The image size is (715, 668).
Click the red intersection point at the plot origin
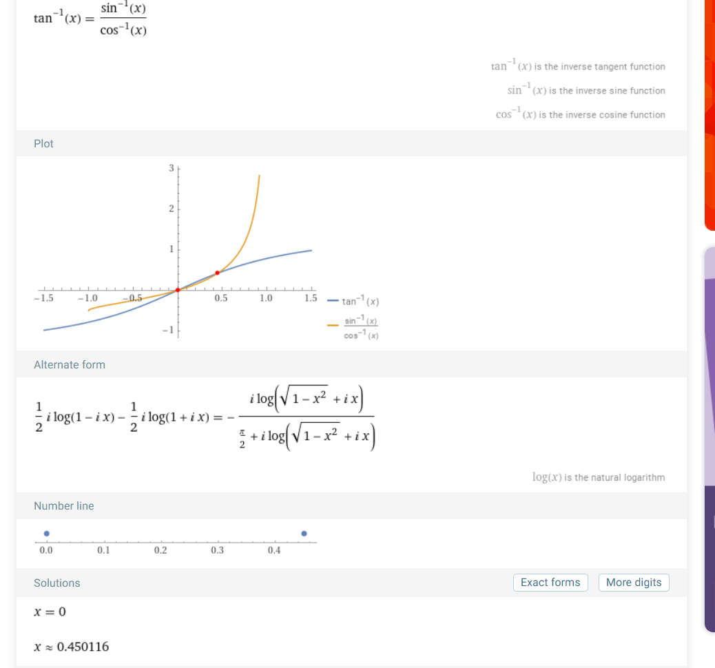tap(178, 290)
